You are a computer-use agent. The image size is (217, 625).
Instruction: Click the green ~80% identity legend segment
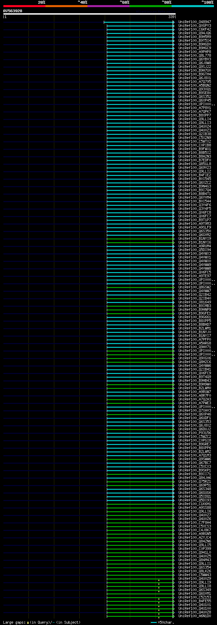click(151, 6)
